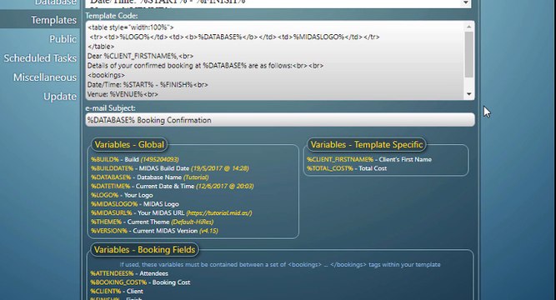Viewport: 556px width, 300px height.
Task: Switch to Scheduled Tasks tab
Action: pos(40,58)
